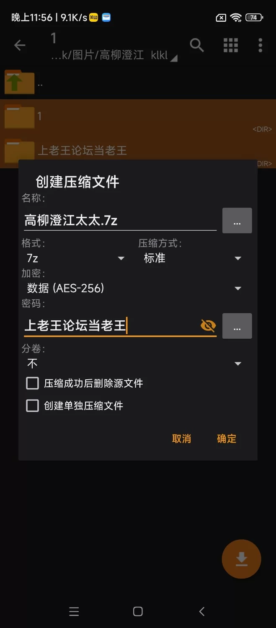Check the create separate archives option
Screen dimensions: 276x628
click(33, 406)
